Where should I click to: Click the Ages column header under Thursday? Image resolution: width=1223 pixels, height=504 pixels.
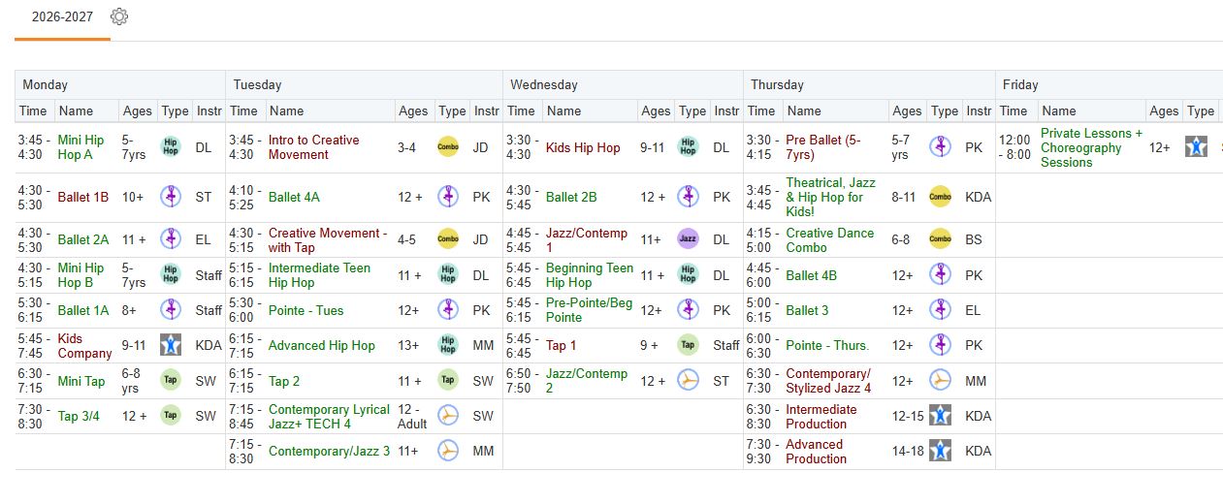pos(907,110)
